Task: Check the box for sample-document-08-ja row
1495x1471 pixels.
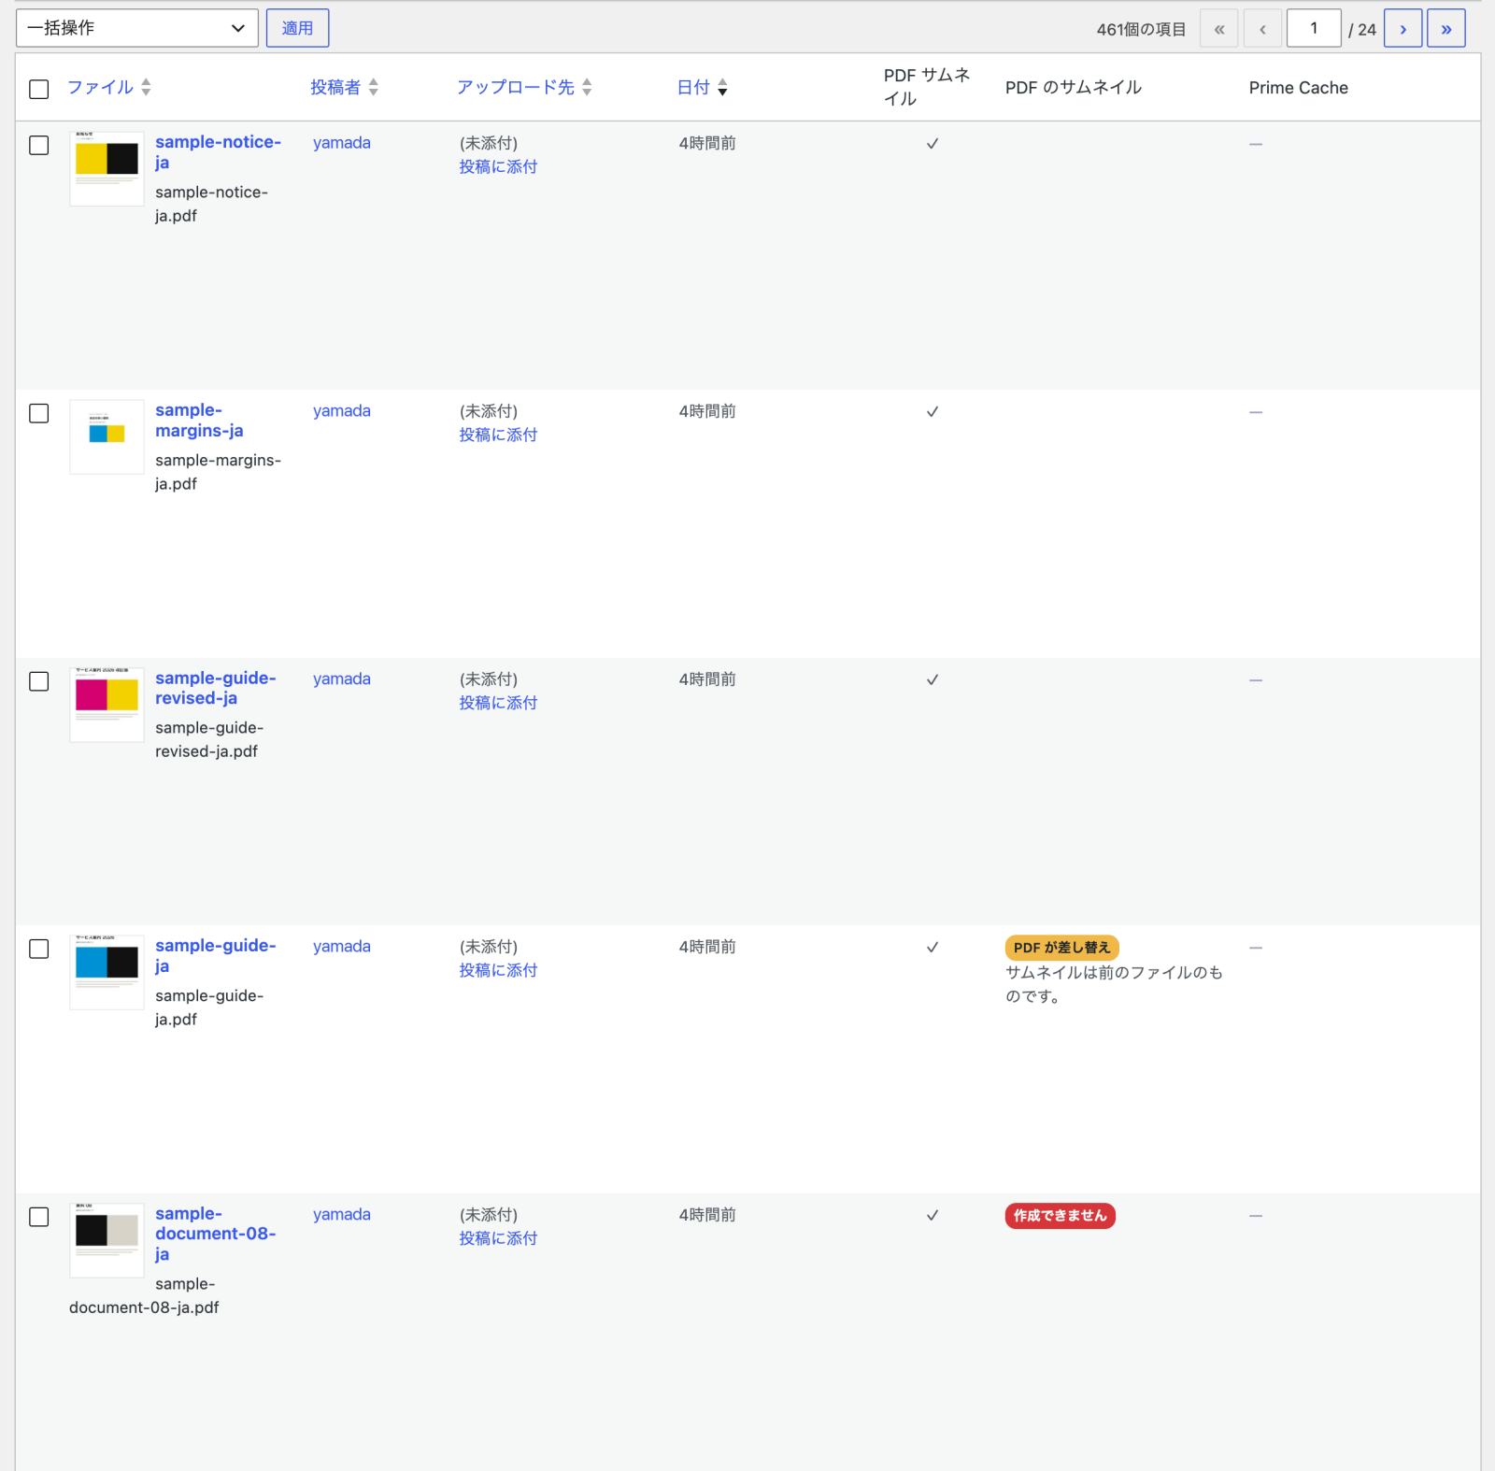Action: tap(39, 1217)
